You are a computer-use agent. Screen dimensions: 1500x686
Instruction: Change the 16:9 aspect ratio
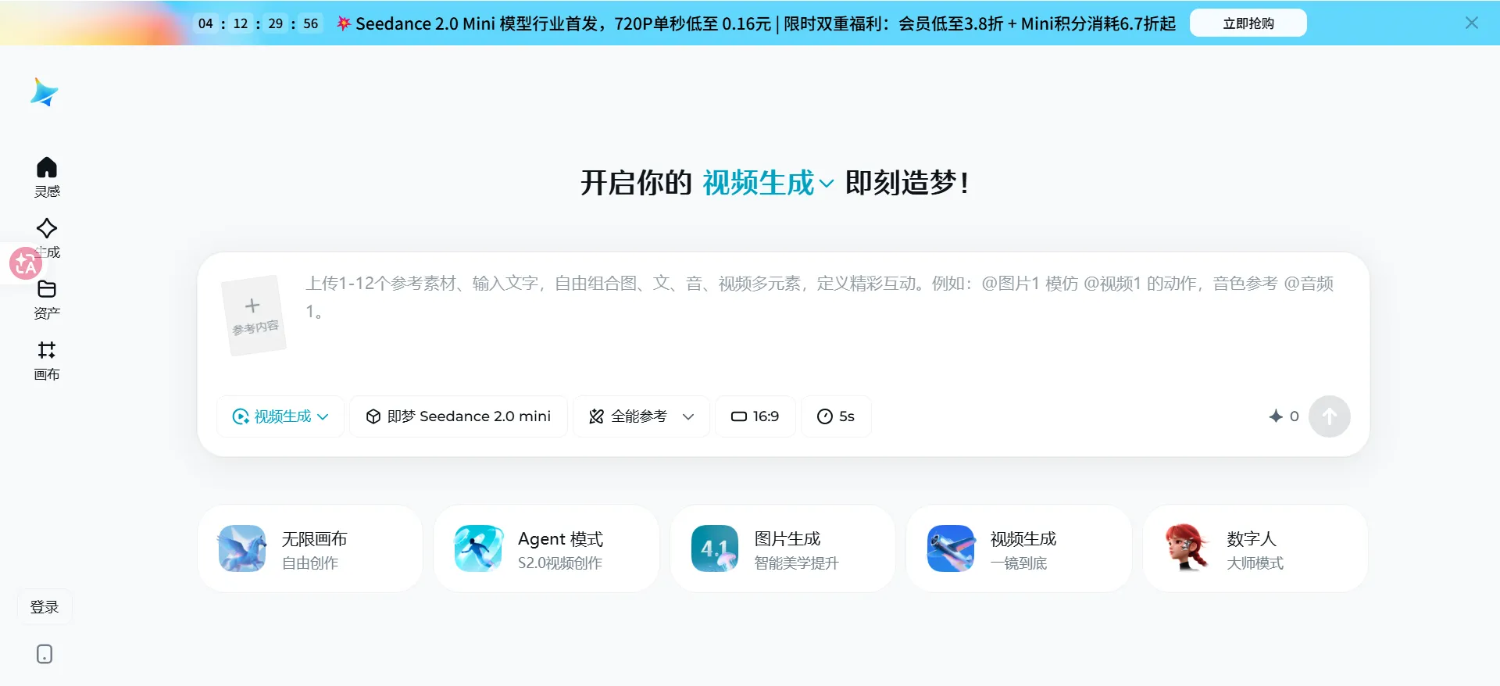(x=755, y=416)
